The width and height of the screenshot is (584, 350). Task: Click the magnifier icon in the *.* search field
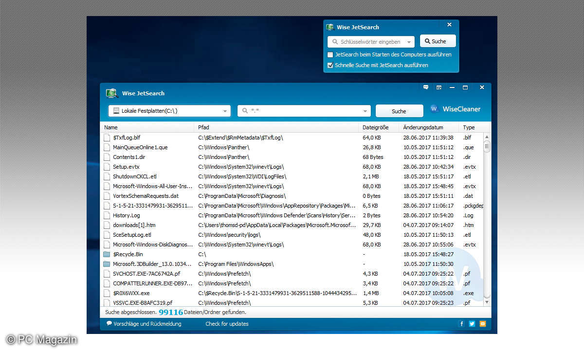[x=245, y=111]
